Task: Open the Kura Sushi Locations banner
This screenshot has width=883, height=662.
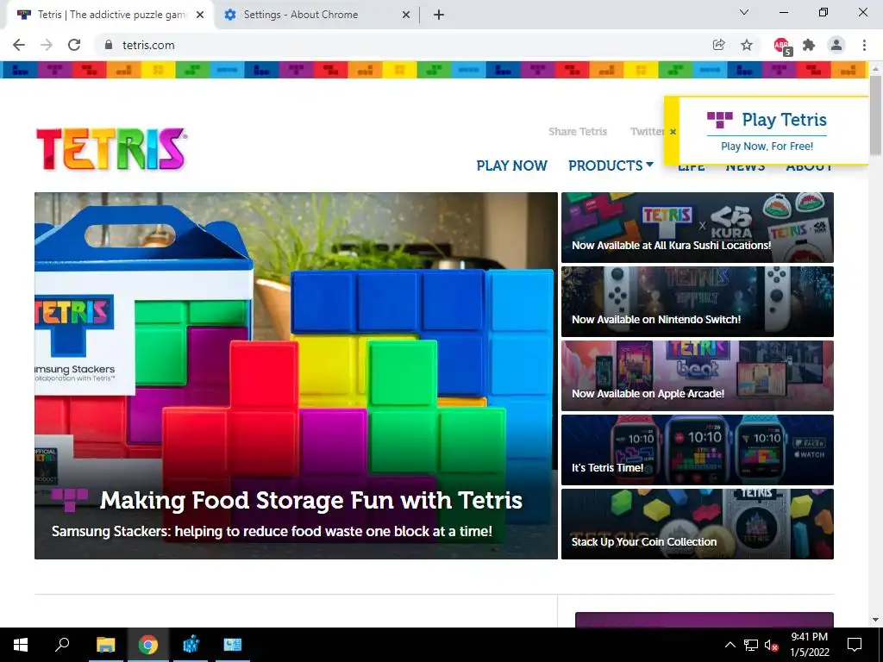Action: point(697,228)
